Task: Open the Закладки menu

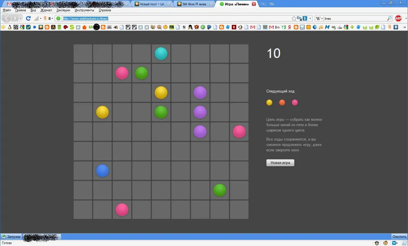Action: pyautogui.click(x=63, y=10)
